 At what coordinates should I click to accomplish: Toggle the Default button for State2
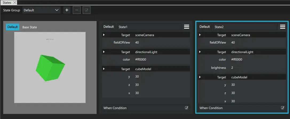click(x=205, y=27)
